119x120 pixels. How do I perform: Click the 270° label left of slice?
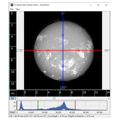[x=20, y=51]
